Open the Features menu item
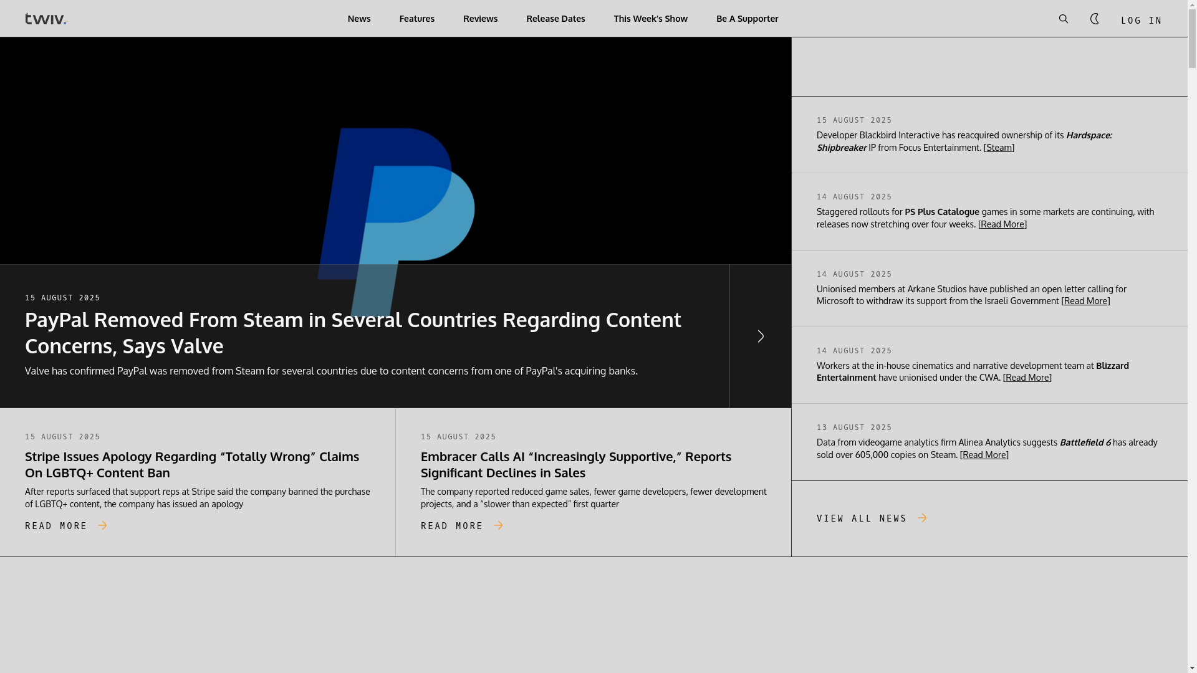The image size is (1197, 673). (x=417, y=19)
